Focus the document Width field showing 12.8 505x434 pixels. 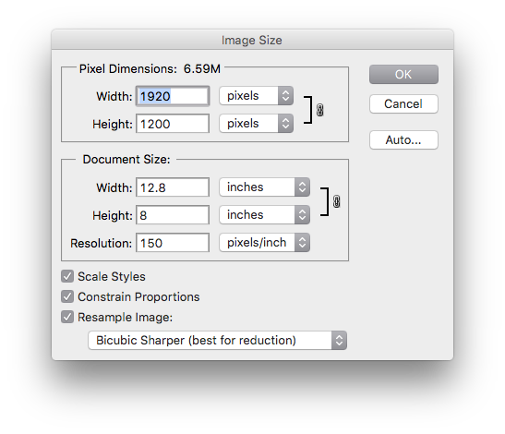[173, 187]
